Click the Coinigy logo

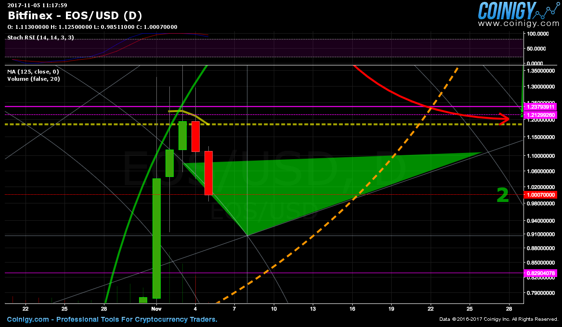518,10
